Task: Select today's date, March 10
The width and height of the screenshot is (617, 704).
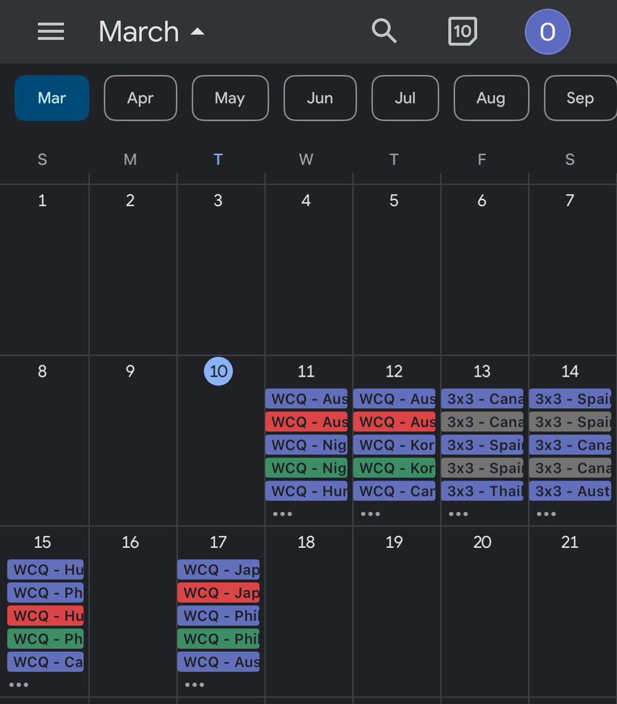Action: coord(218,371)
